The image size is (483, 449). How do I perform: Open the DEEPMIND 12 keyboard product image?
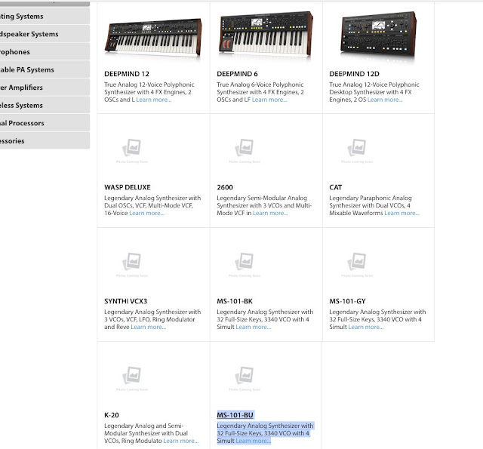pyautogui.click(x=153, y=38)
